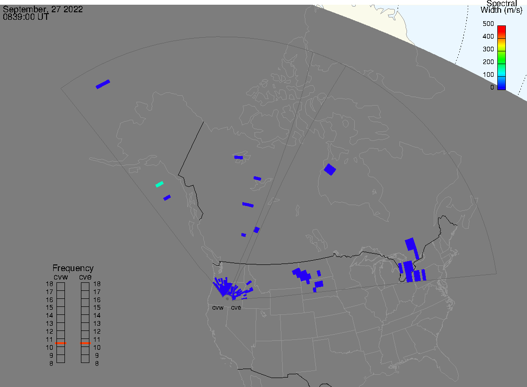
Task: Click the 8 label right of cve bar
Action: [x=97, y=363]
